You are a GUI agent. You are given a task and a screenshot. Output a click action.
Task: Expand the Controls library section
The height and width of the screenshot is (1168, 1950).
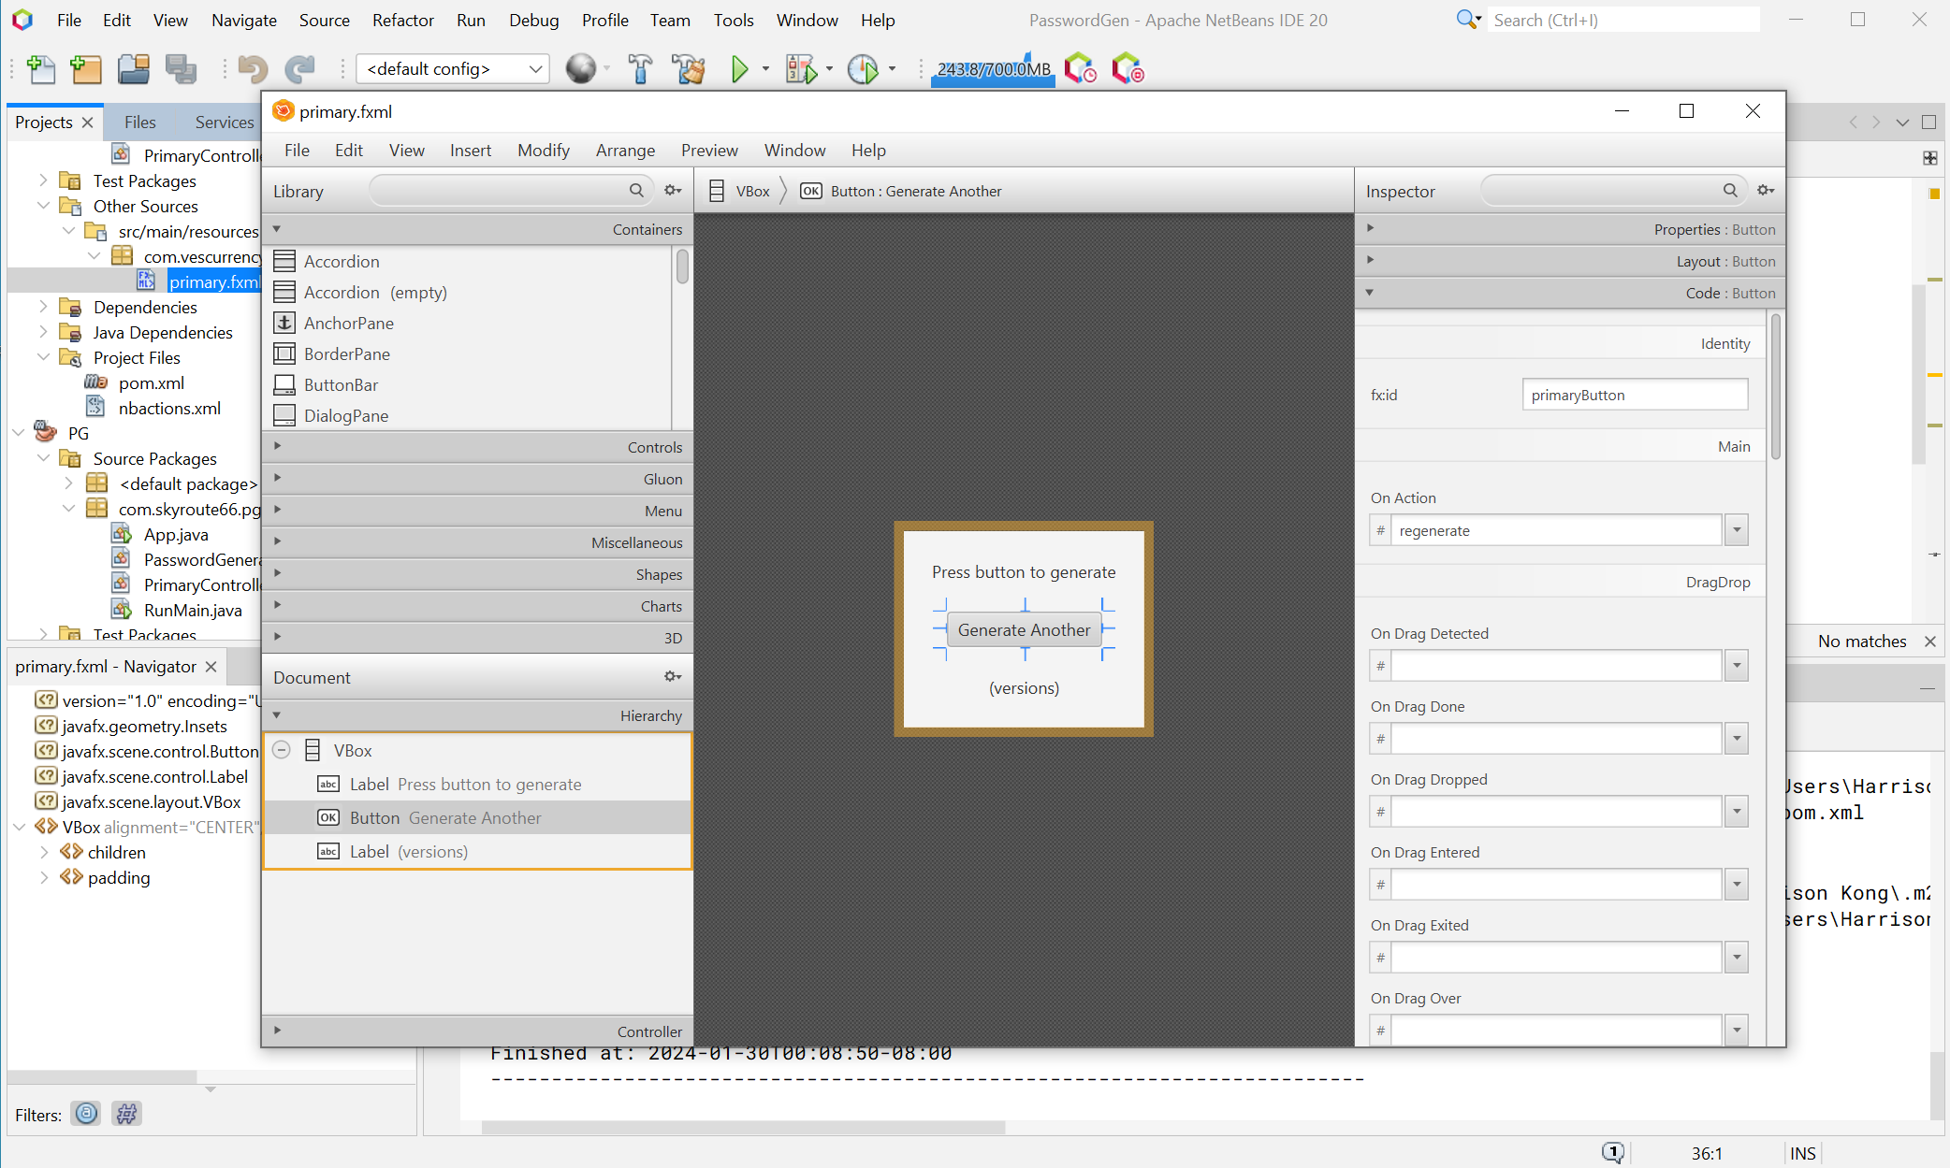click(277, 447)
